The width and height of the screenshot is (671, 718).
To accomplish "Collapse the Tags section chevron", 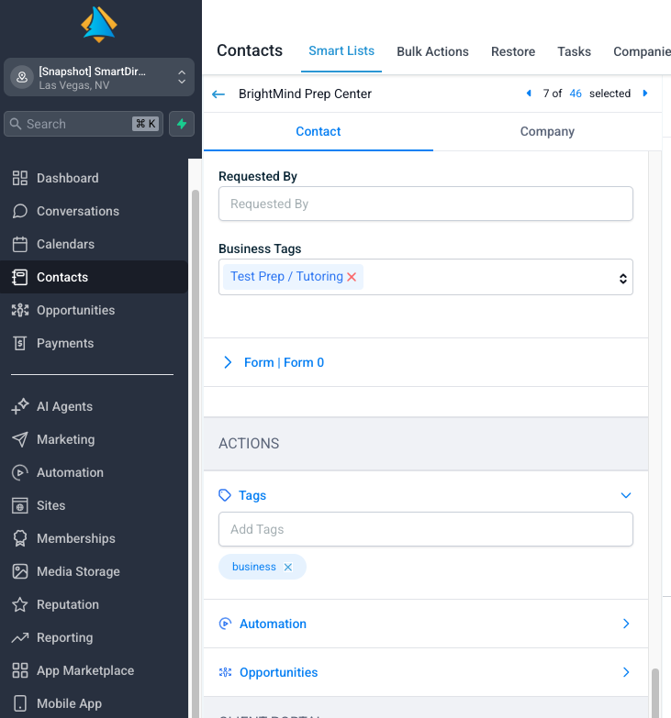I will pyautogui.click(x=626, y=495).
